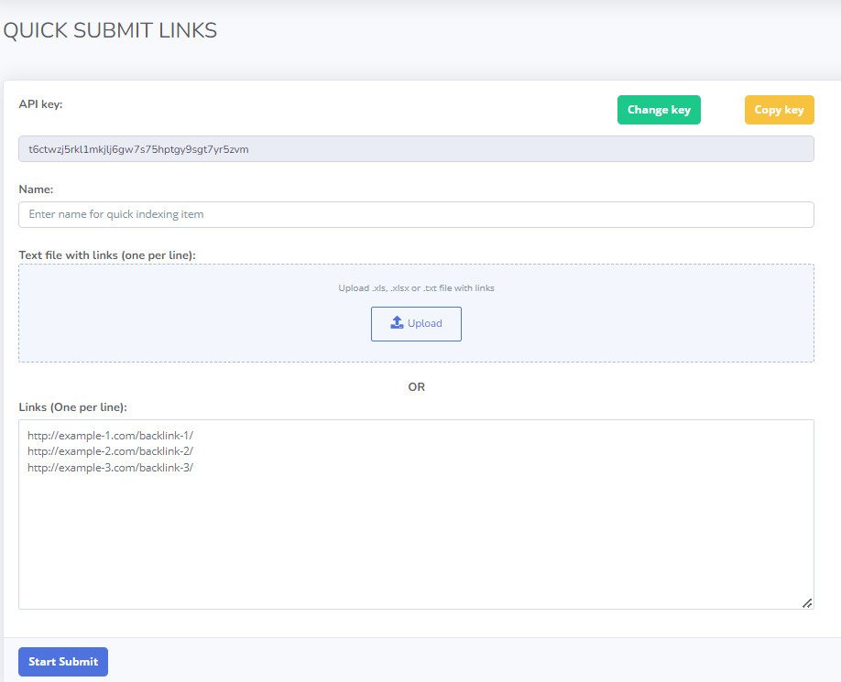Screen dimensions: 841x682
Task: Click the example-3.com placeholder line
Action: pos(110,467)
